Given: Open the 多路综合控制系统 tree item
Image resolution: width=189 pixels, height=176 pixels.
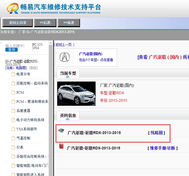Looking at the screenshot, I should (32, 156).
